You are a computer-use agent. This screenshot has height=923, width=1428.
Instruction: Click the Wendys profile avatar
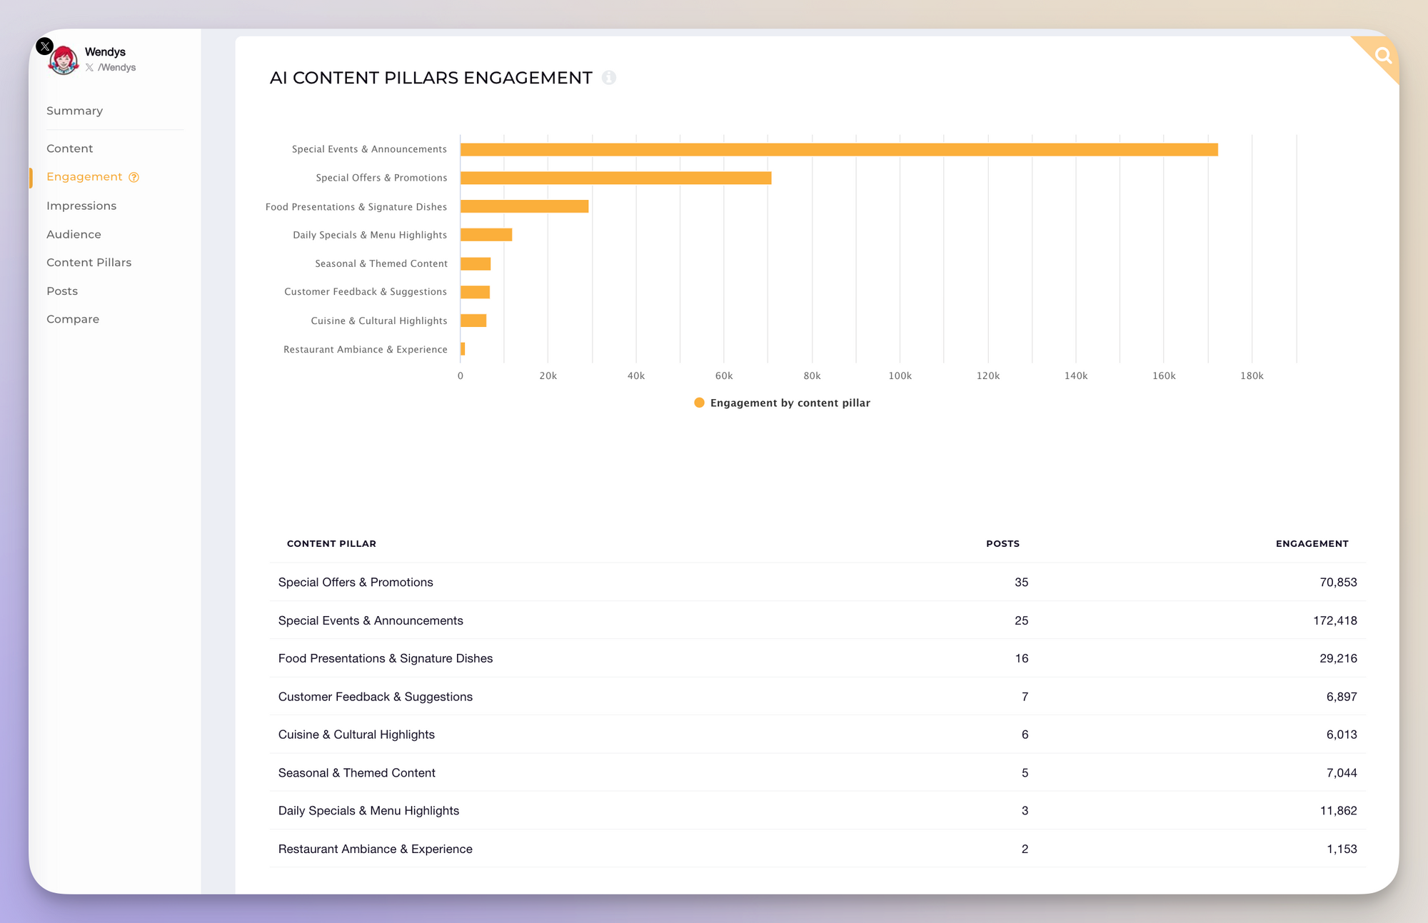(x=64, y=59)
